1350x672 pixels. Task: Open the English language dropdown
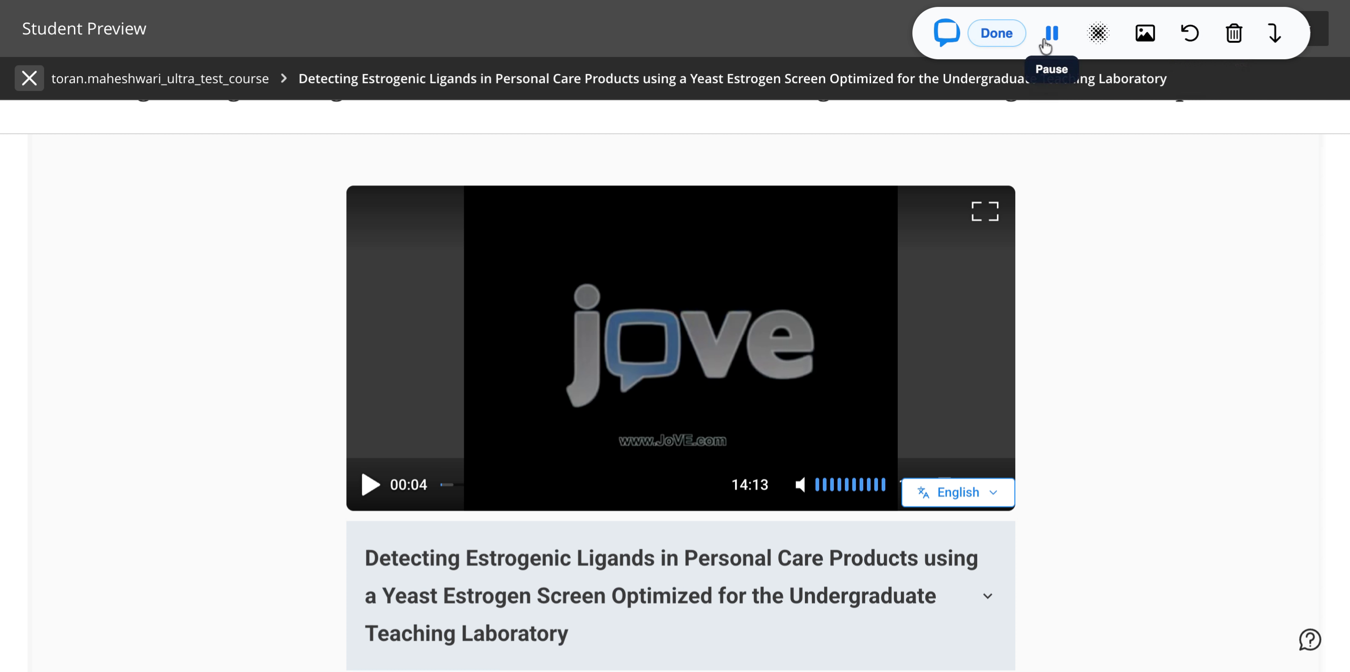pos(957,493)
